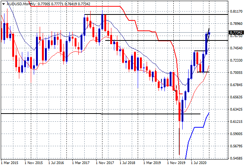245x167 pixels.
Task: Click the 0.72330 price axis label
Action: point(236,60)
